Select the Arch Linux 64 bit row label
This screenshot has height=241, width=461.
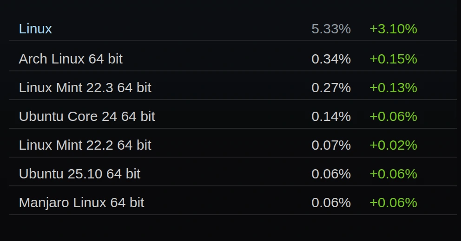pos(71,59)
